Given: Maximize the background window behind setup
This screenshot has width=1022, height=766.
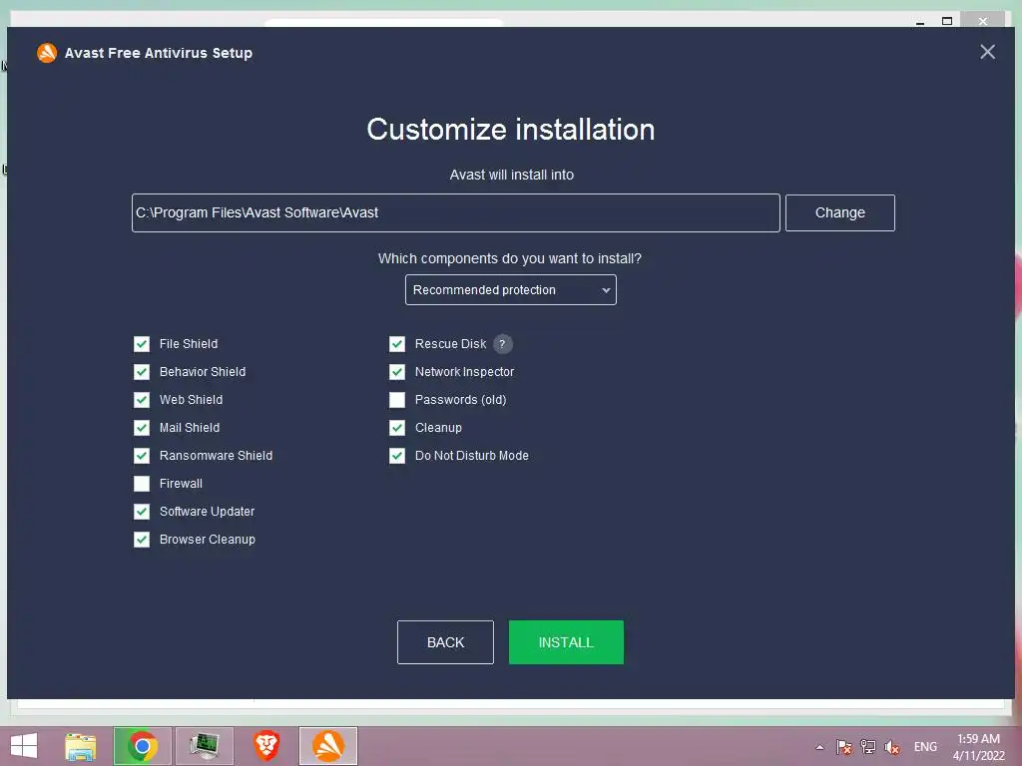Looking at the screenshot, I should (947, 22).
